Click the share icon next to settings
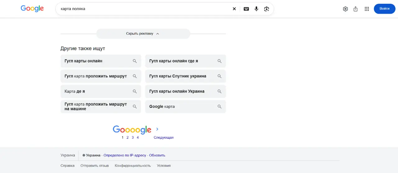The image size is (398, 173). tap(356, 9)
